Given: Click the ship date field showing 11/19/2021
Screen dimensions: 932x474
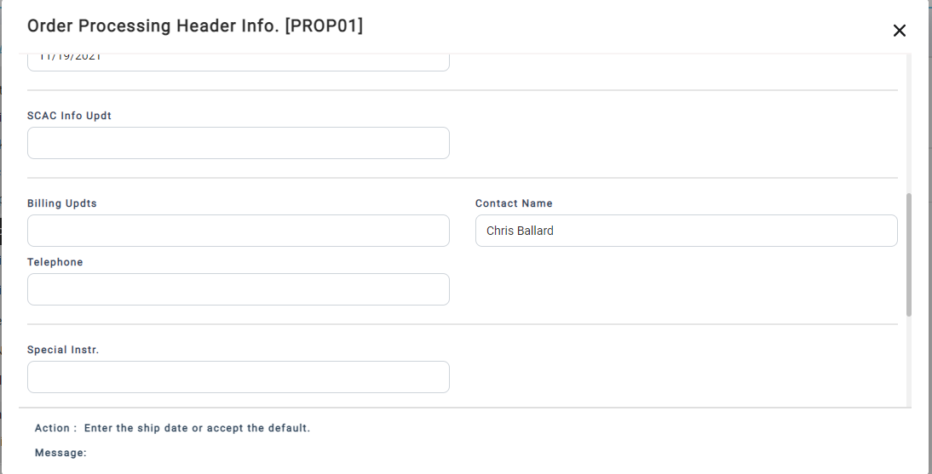Looking at the screenshot, I should (238, 61).
